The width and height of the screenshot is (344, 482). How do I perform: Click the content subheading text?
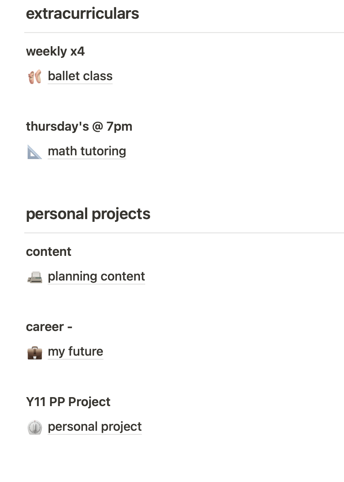[x=48, y=252]
